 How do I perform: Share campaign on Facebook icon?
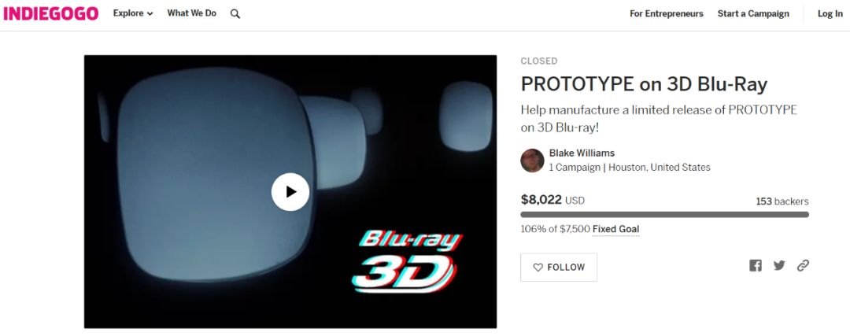pyautogui.click(x=755, y=265)
